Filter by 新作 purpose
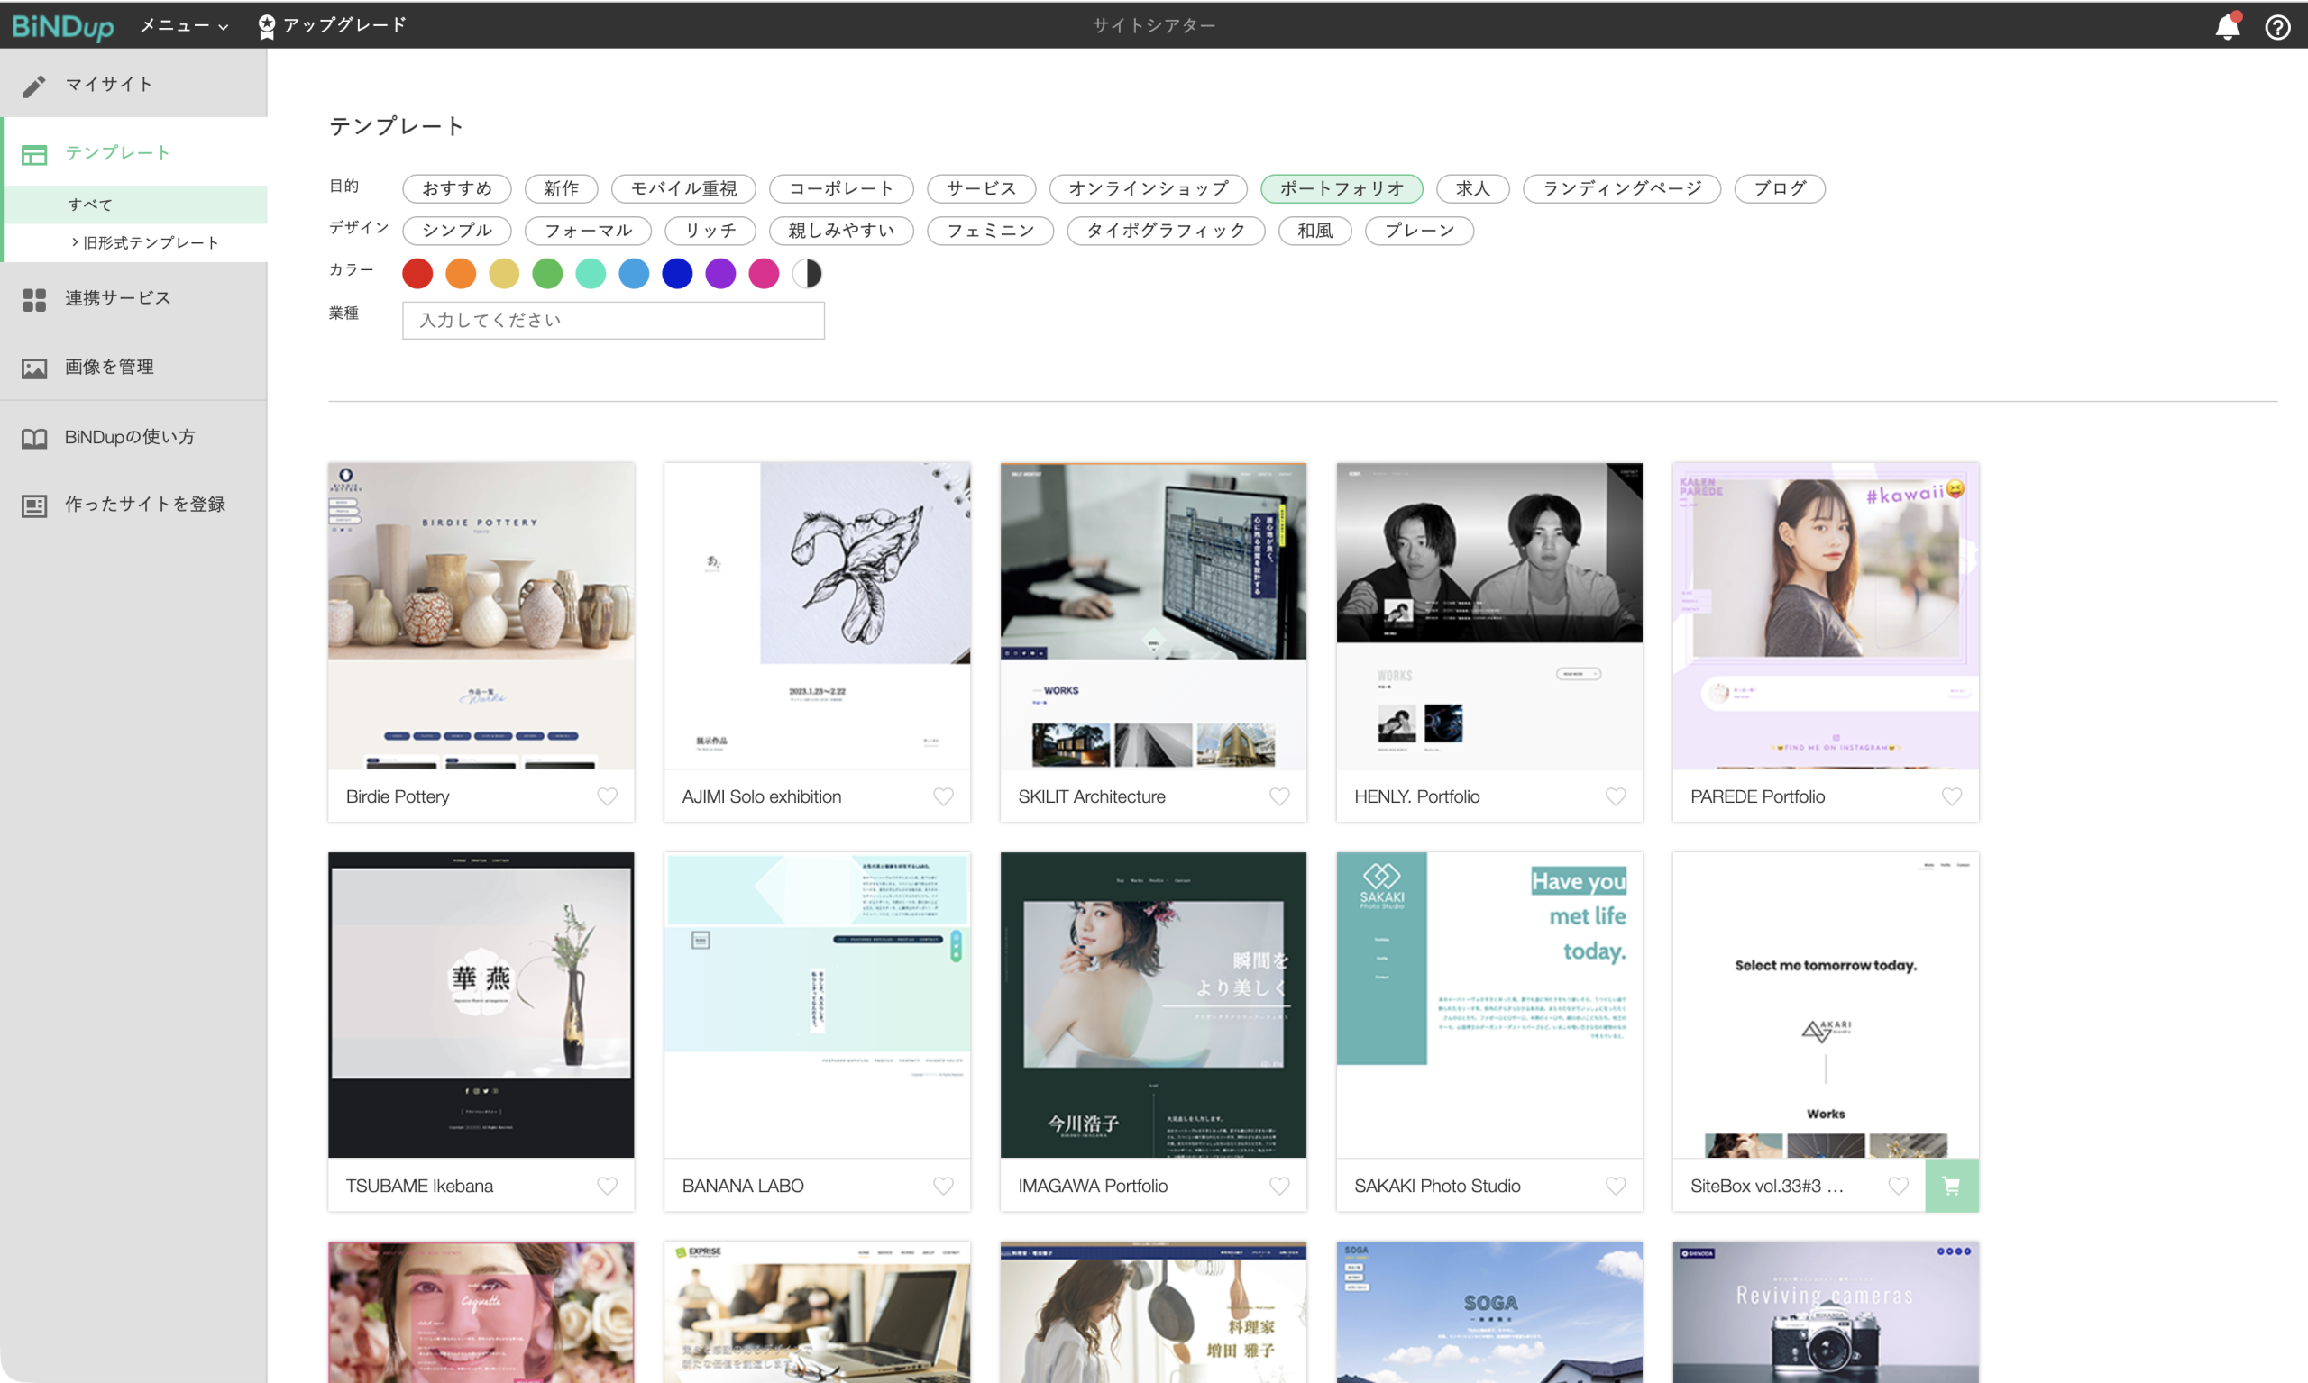The width and height of the screenshot is (2308, 1383). pos(562,188)
